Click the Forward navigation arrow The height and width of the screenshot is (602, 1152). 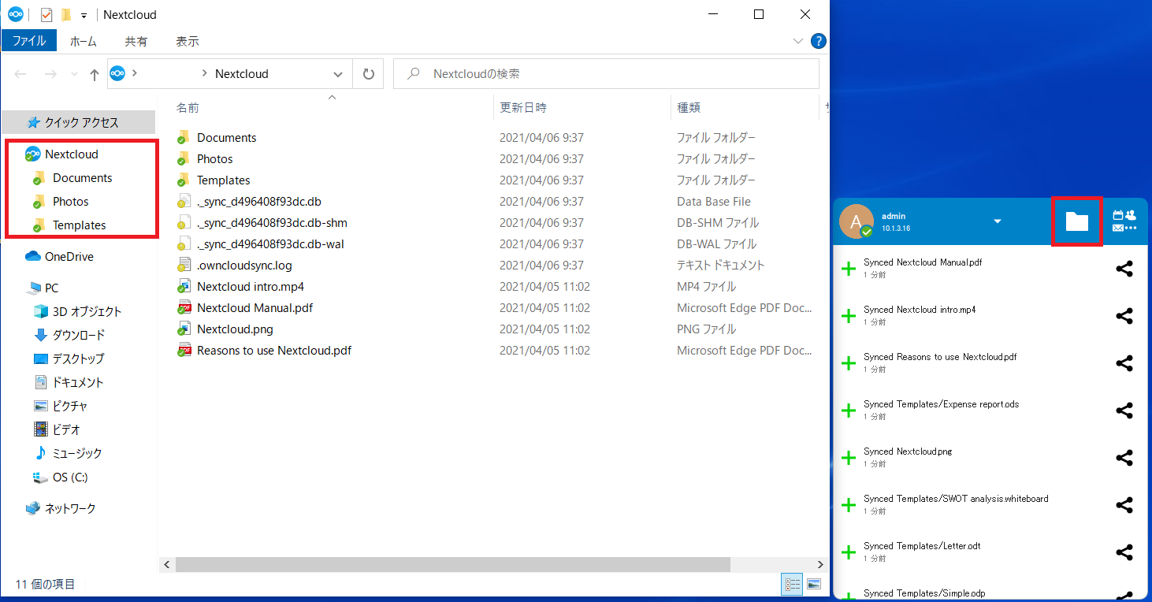point(50,74)
